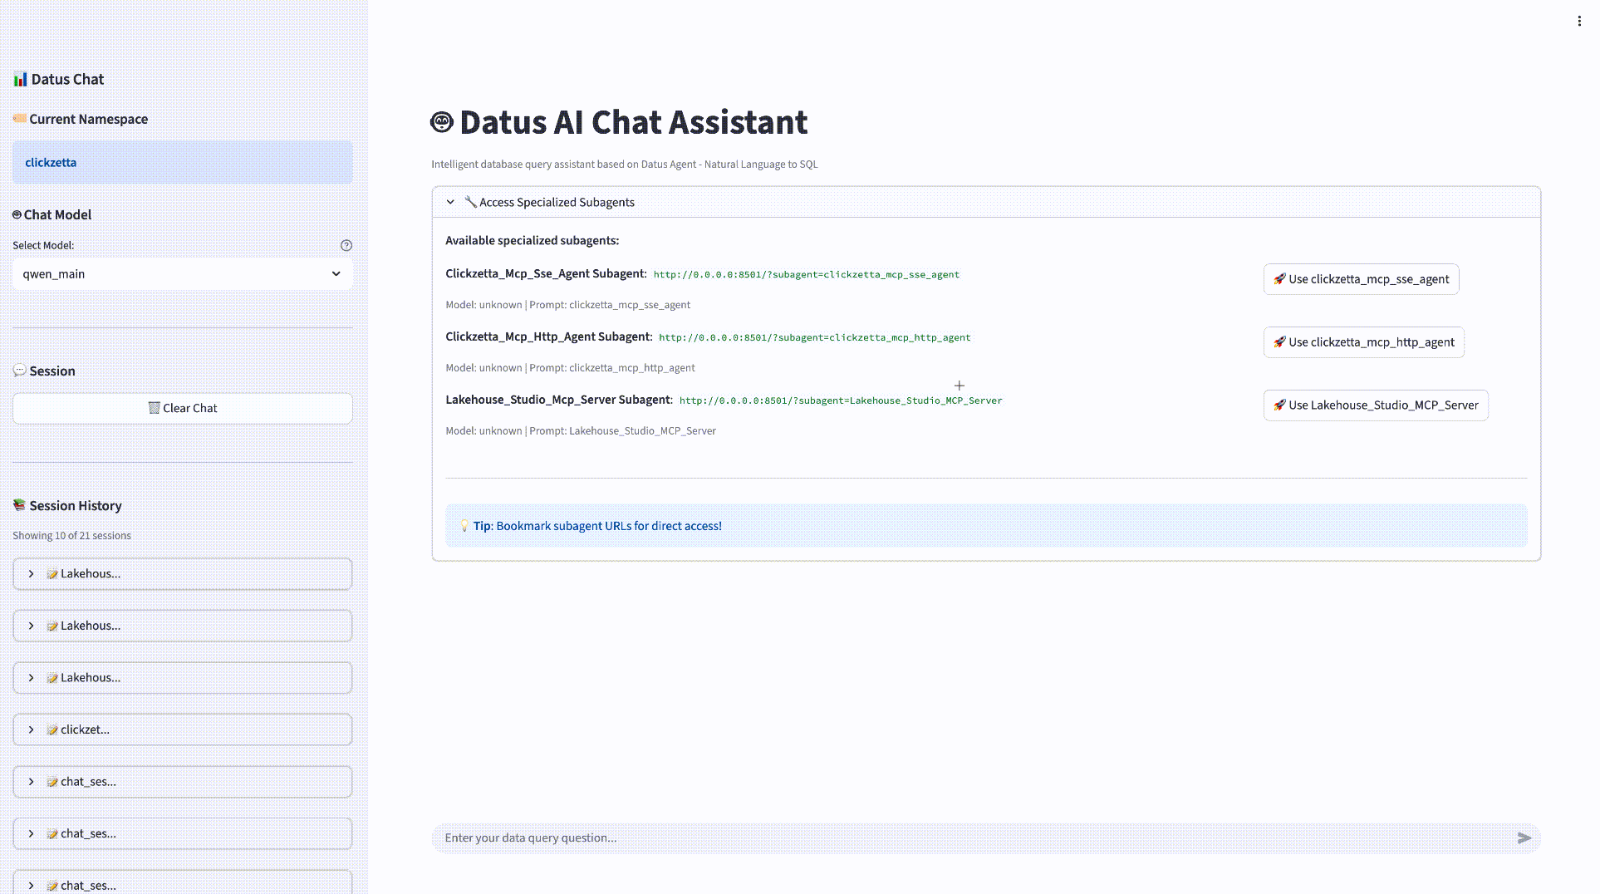The height and width of the screenshot is (894, 1600).
Task: Click the clickzetta_mcp_http_agent URL link
Action: pyautogui.click(x=814, y=338)
